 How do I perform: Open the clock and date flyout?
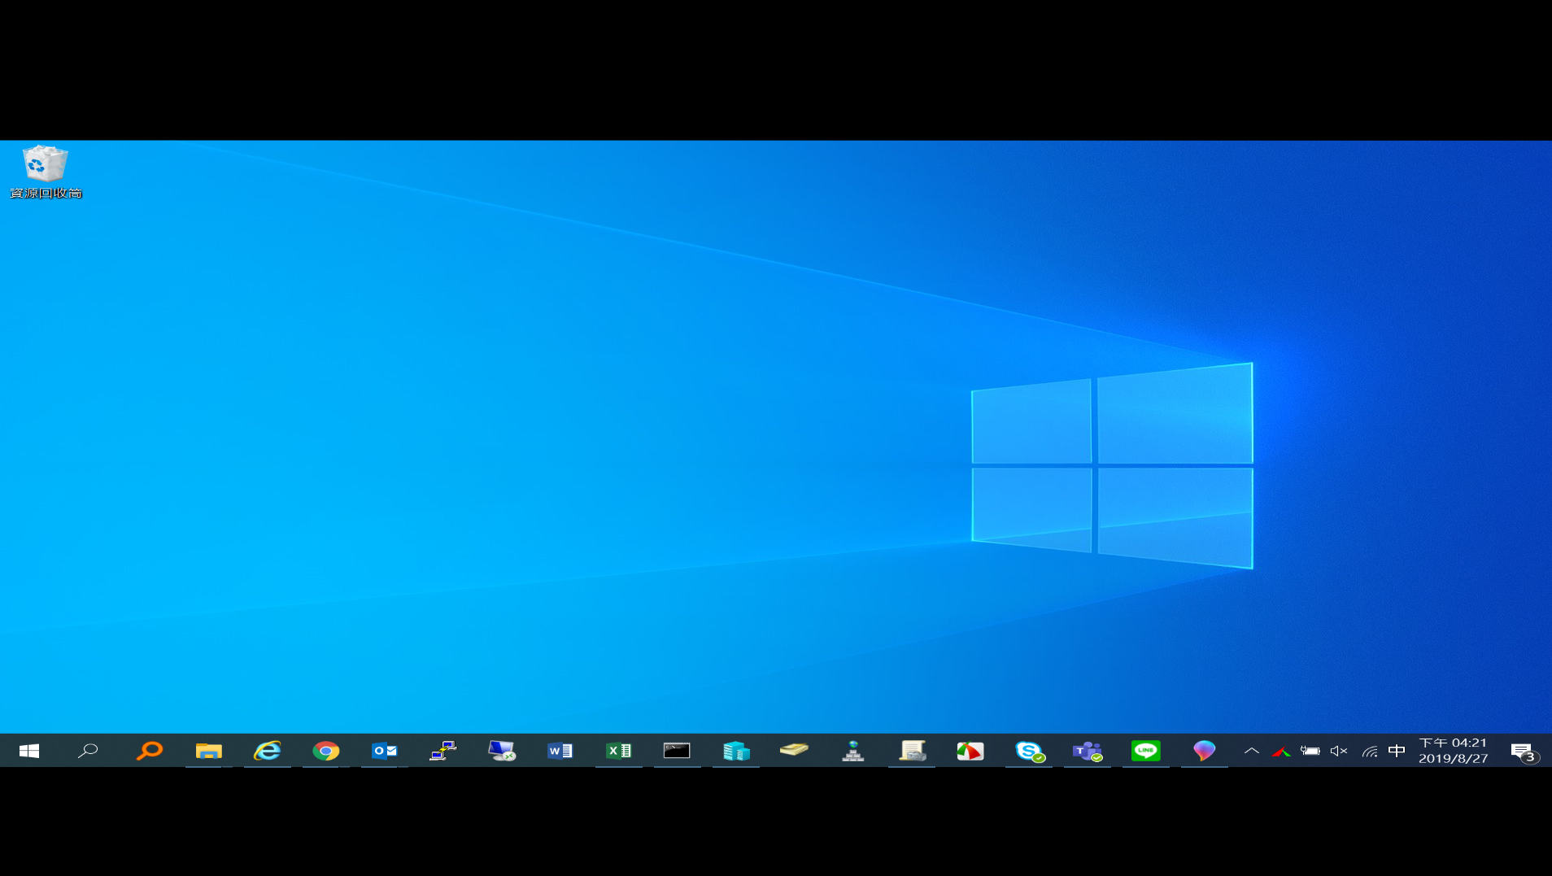(x=1453, y=751)
